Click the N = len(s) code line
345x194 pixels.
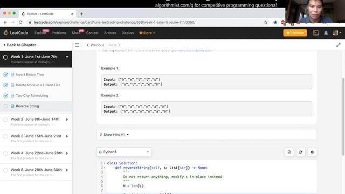[x=133, y=186]
